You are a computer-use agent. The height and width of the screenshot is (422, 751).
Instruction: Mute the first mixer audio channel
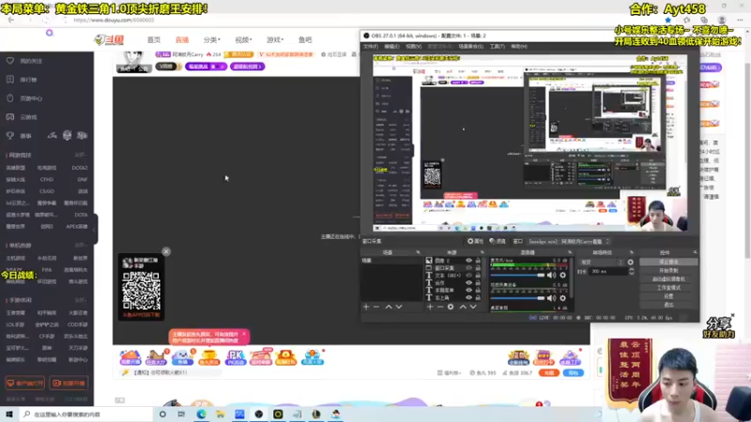pyautogui.click(x=552, y=275)
